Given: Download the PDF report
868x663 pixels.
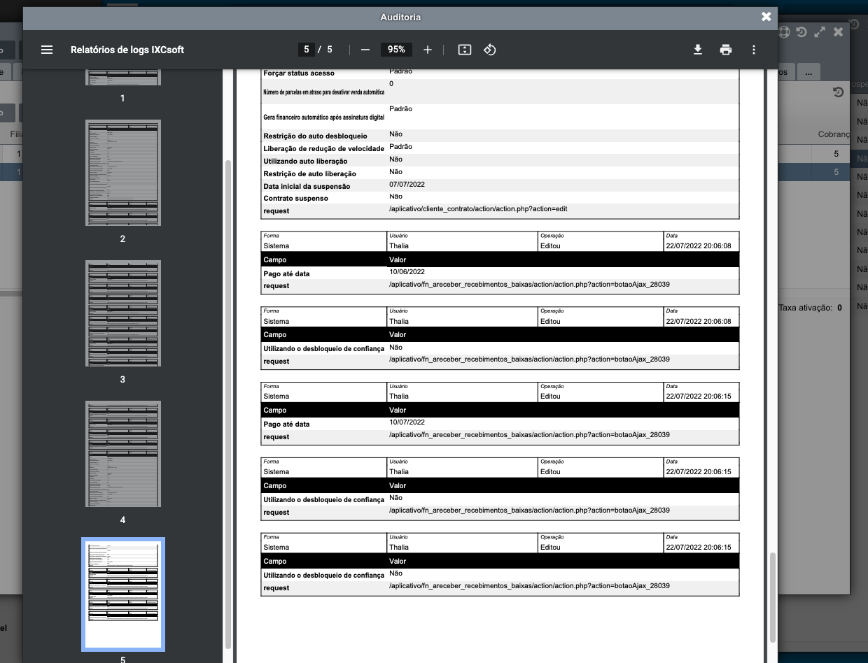Looking at the screenshot, I should tap(698, 50).
